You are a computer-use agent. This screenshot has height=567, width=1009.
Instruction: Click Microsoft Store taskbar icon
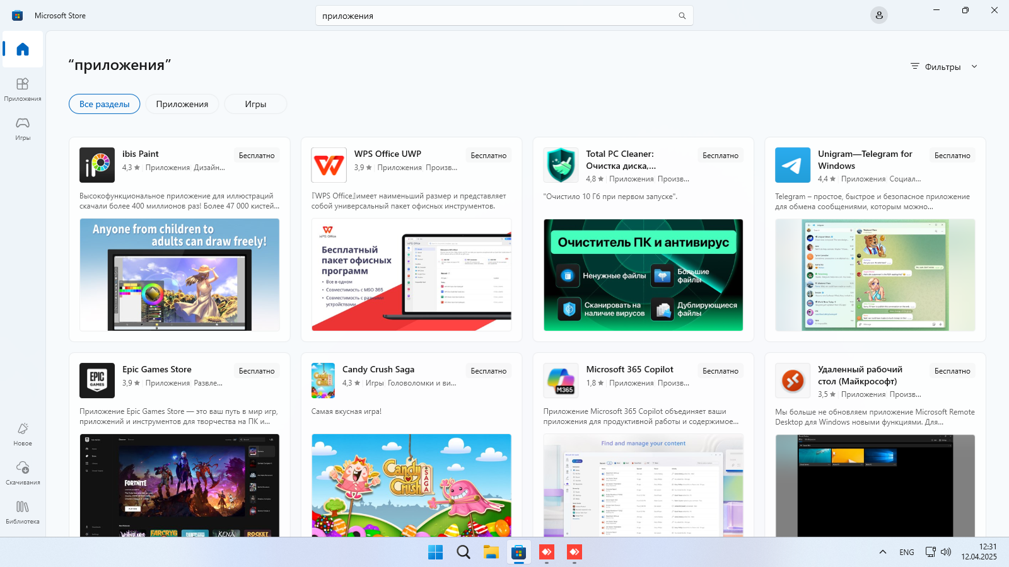pos(518,553)
